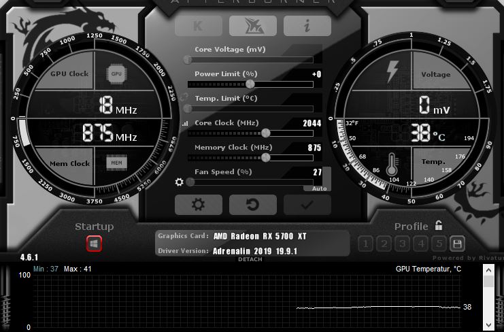
Task: Select profile slot 3
Action: [x=402, y=244]
